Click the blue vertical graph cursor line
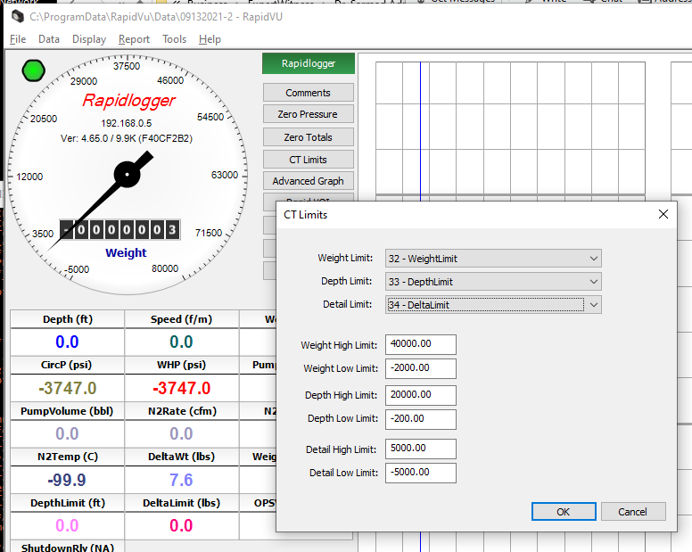The height and width of the screenshot is (552, 692). [420, 130]
